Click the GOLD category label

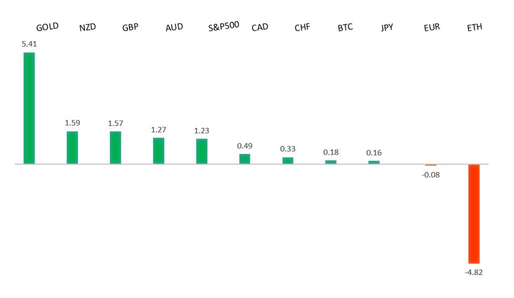pos(47,27)
